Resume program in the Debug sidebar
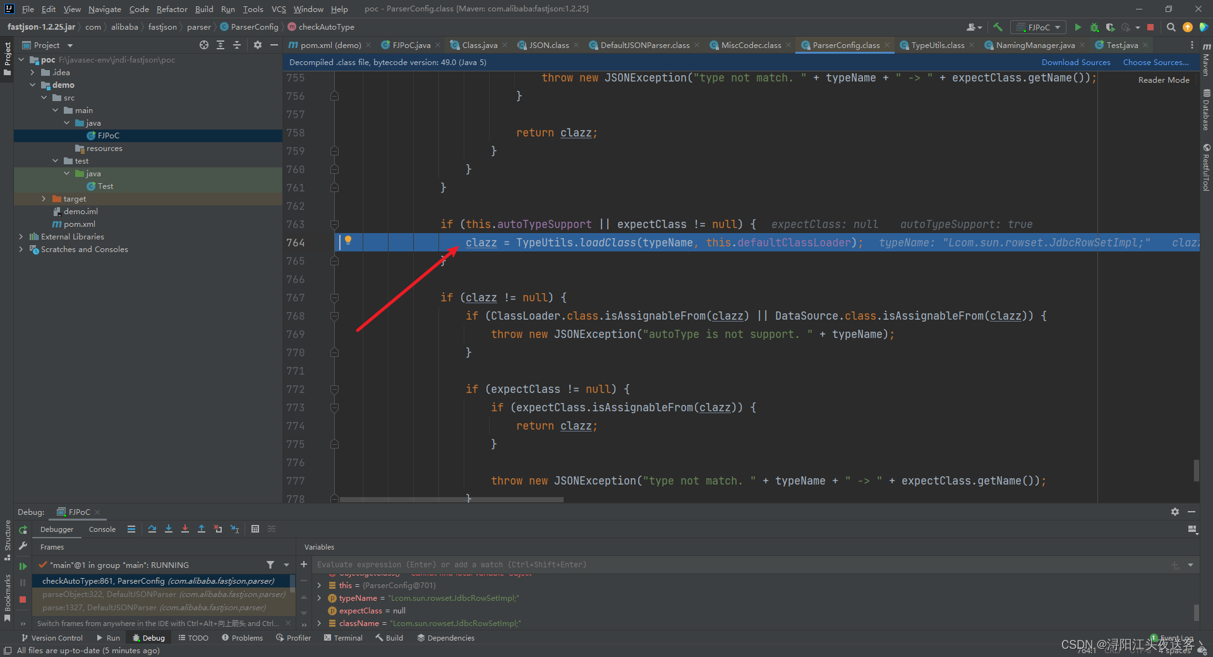This screenshot has height=657, width=1213. click(x=23, y=566)
